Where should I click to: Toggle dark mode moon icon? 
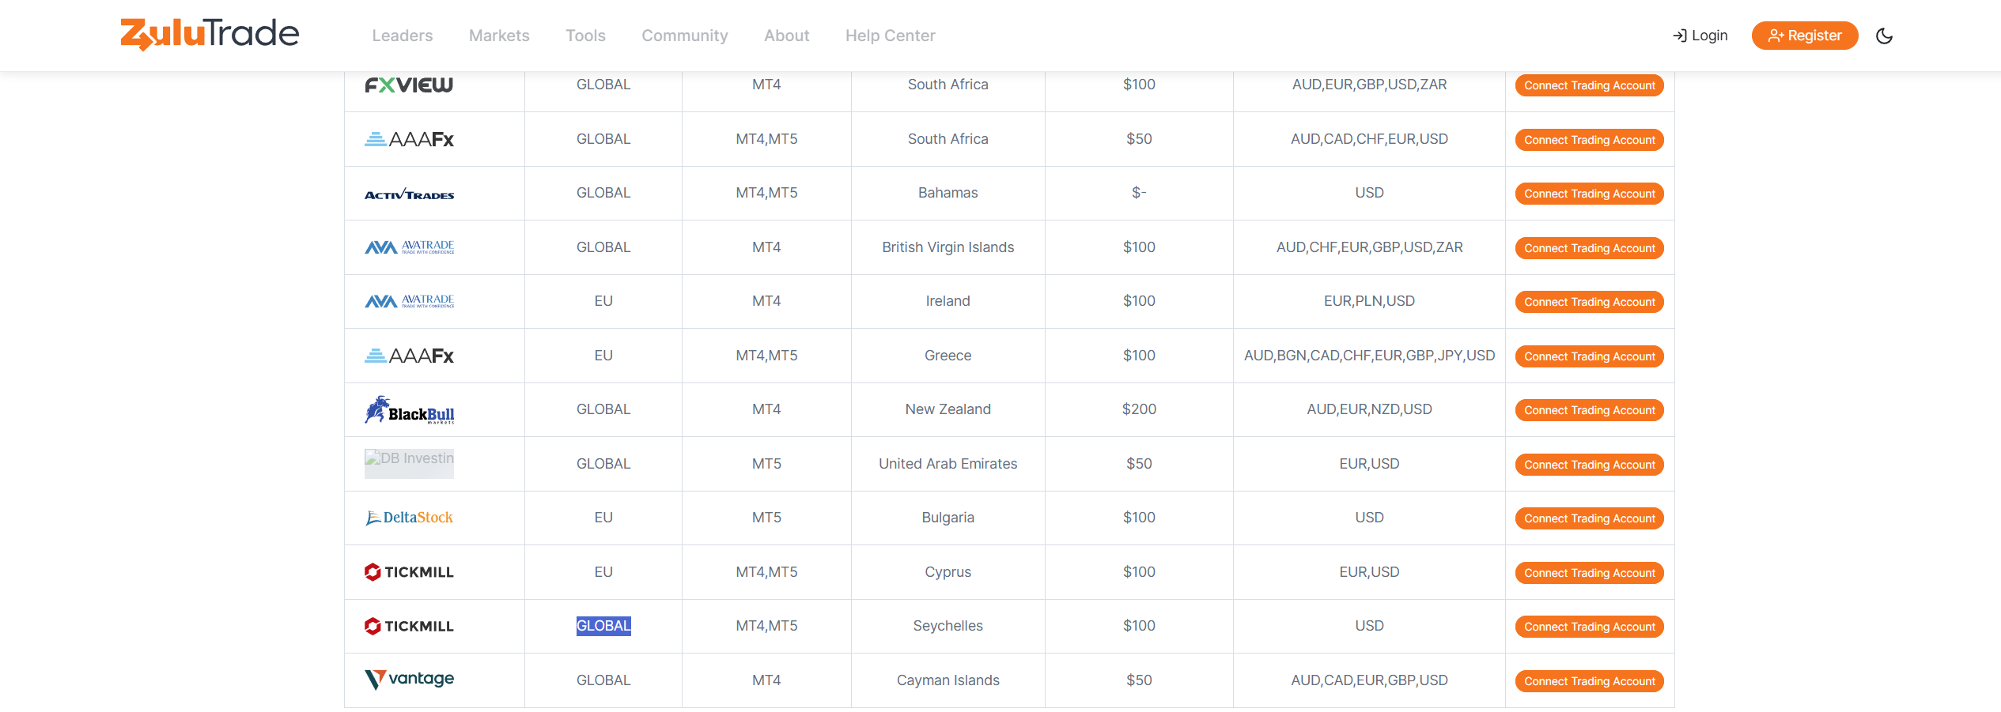tap(1884, 36)
